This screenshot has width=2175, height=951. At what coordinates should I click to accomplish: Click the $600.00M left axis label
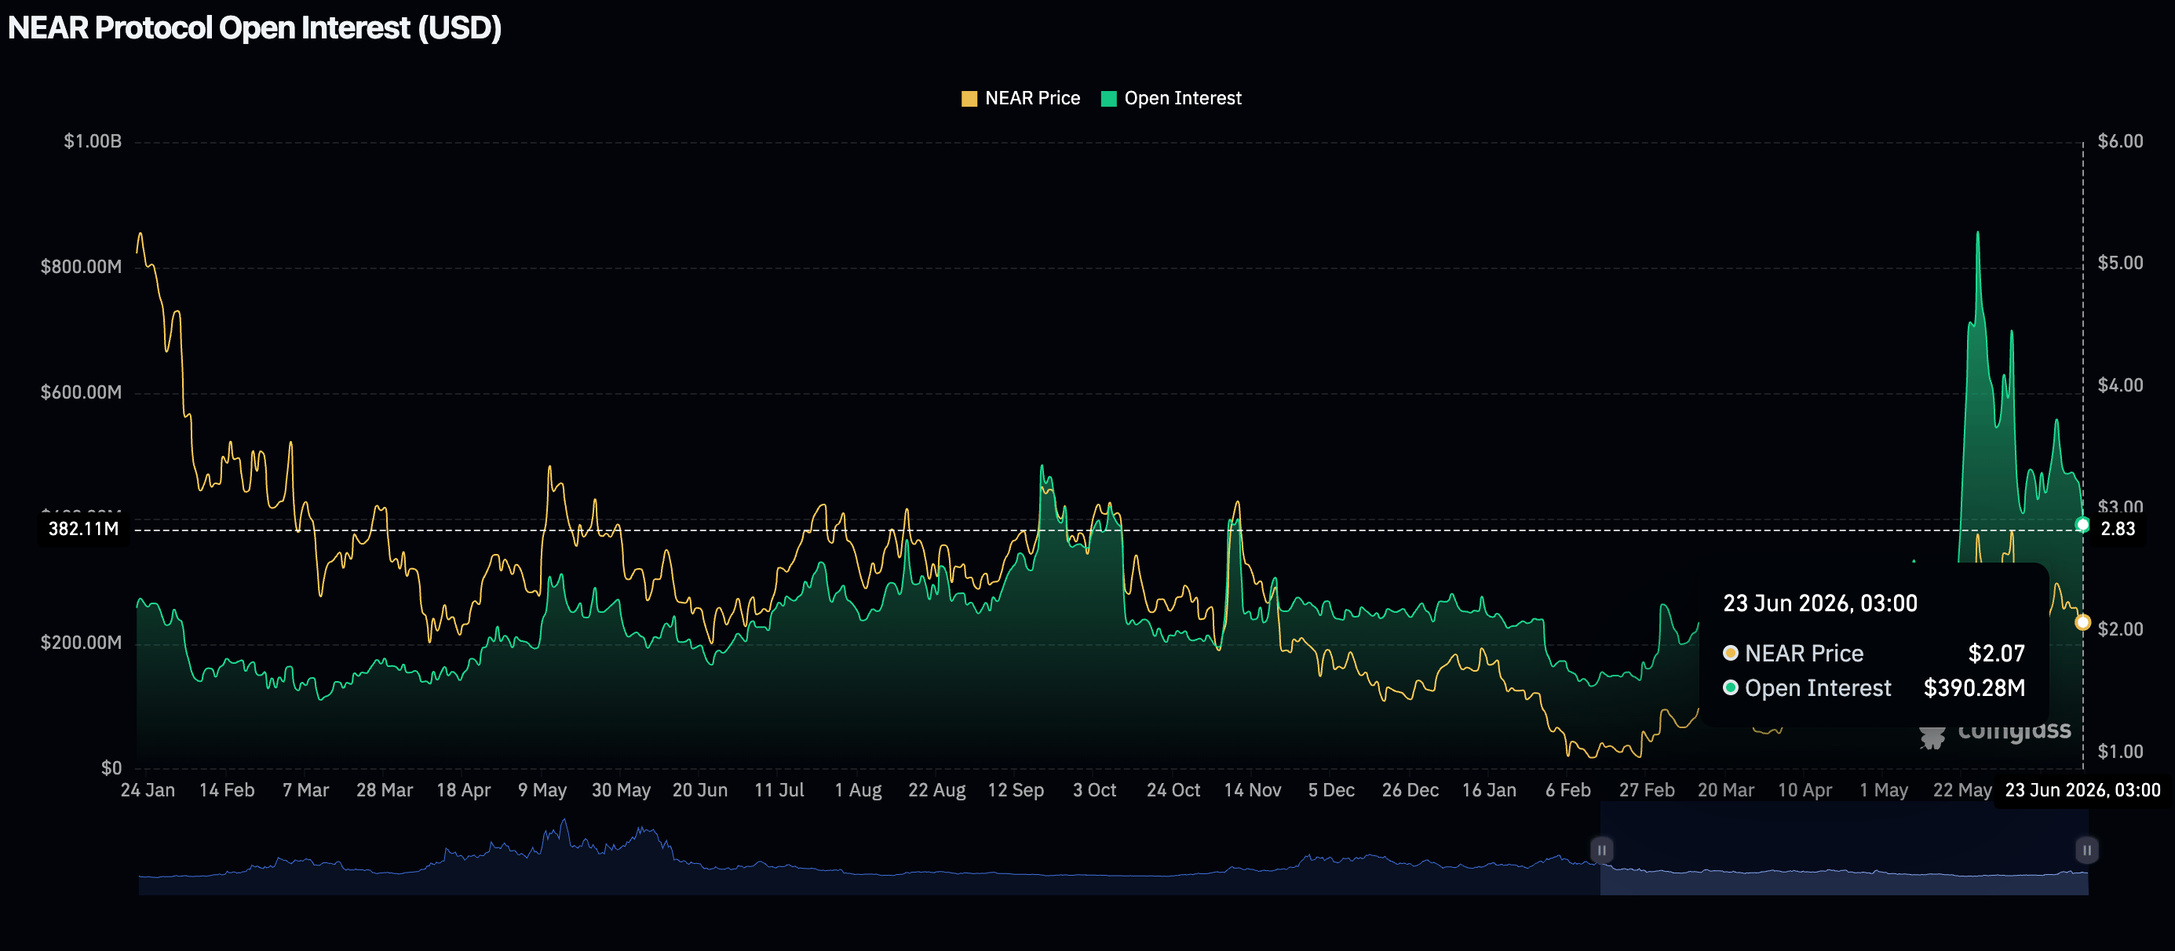tap(81, 392)
